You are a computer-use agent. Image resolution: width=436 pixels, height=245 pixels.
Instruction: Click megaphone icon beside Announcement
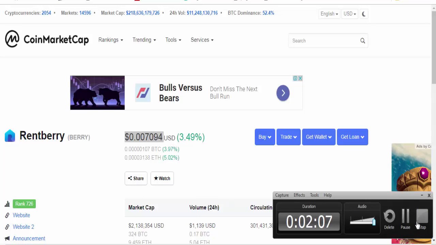7,239
